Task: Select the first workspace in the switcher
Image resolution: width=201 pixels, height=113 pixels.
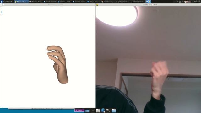Action: click(x=147, y=2)
